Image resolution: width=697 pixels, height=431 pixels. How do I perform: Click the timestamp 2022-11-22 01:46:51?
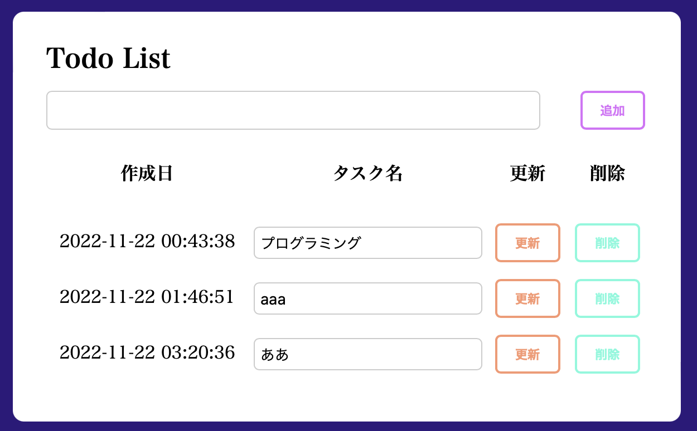tap(147, 297)
